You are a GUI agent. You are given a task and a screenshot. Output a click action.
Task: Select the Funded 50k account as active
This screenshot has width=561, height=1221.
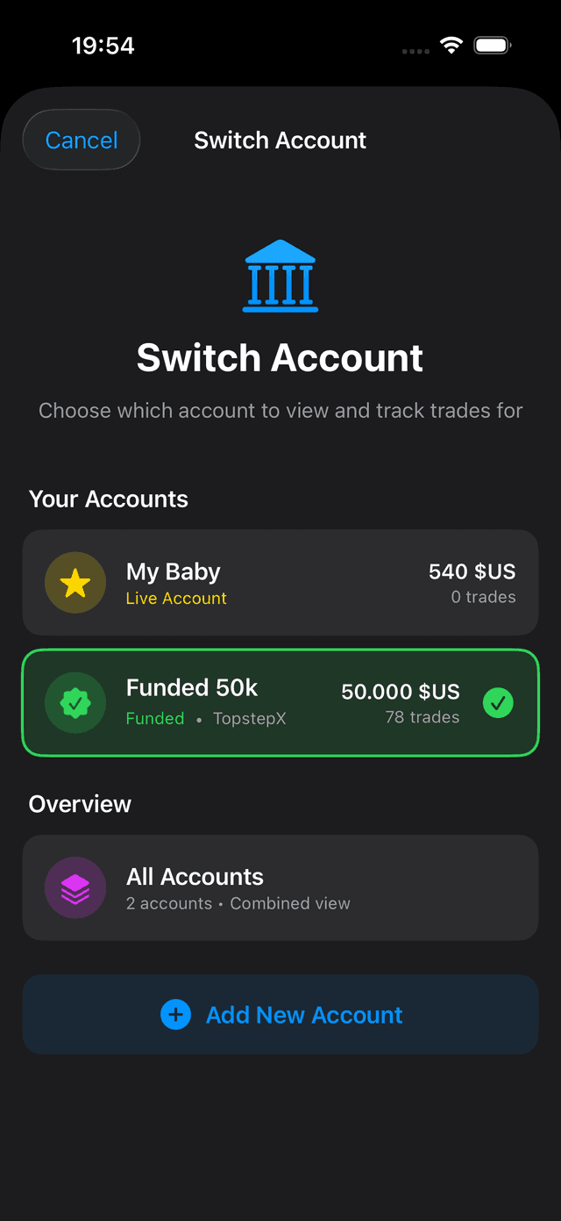point(280,702)
